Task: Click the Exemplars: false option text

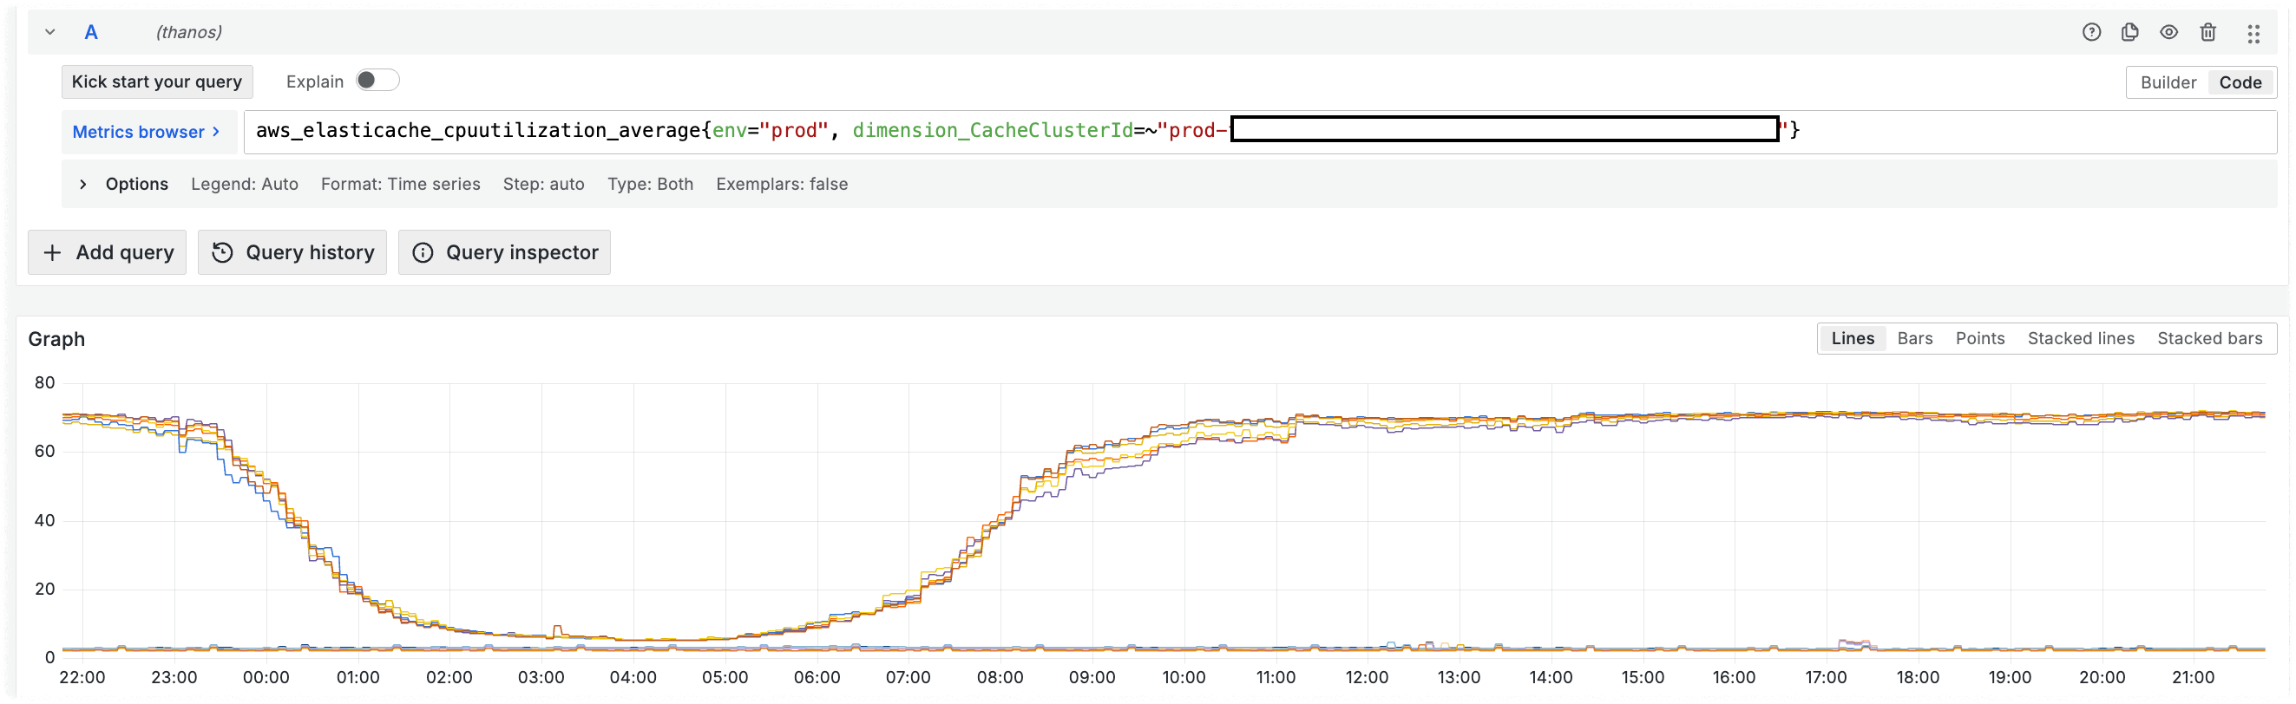Action: pyautogui.click(x=782, y=184)
